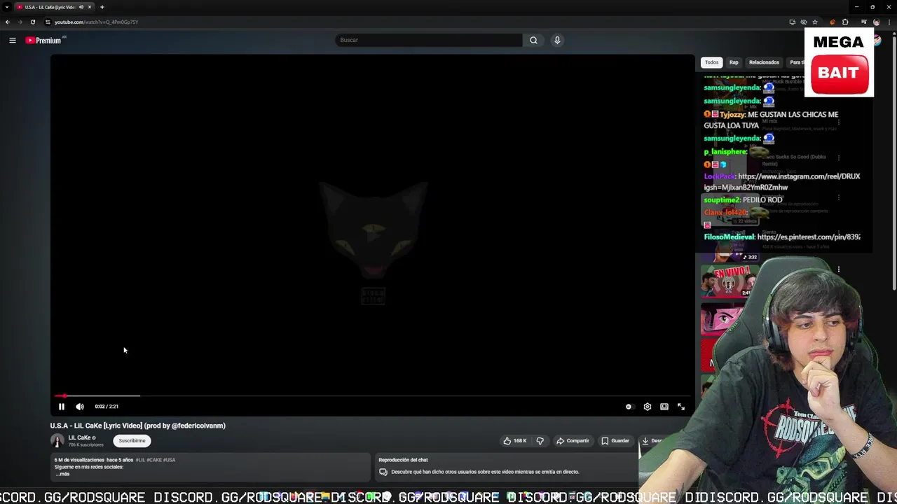Switch to theater mode icon
Screen dimensions: 897x504
tap(664, 407)
